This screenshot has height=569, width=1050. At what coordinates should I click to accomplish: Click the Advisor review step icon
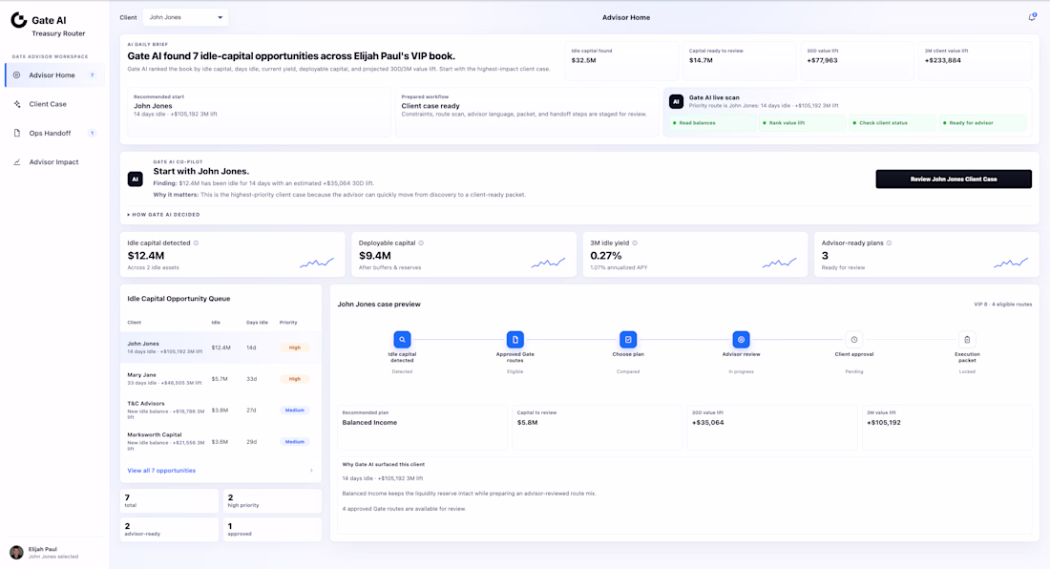click(742, 339)
